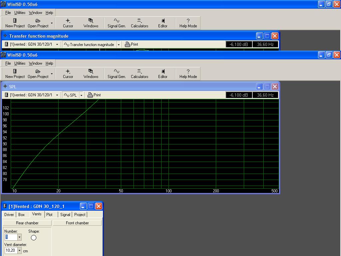
Task: Click Open Project icon in the upper toolbar
Action: click(38, 23)
